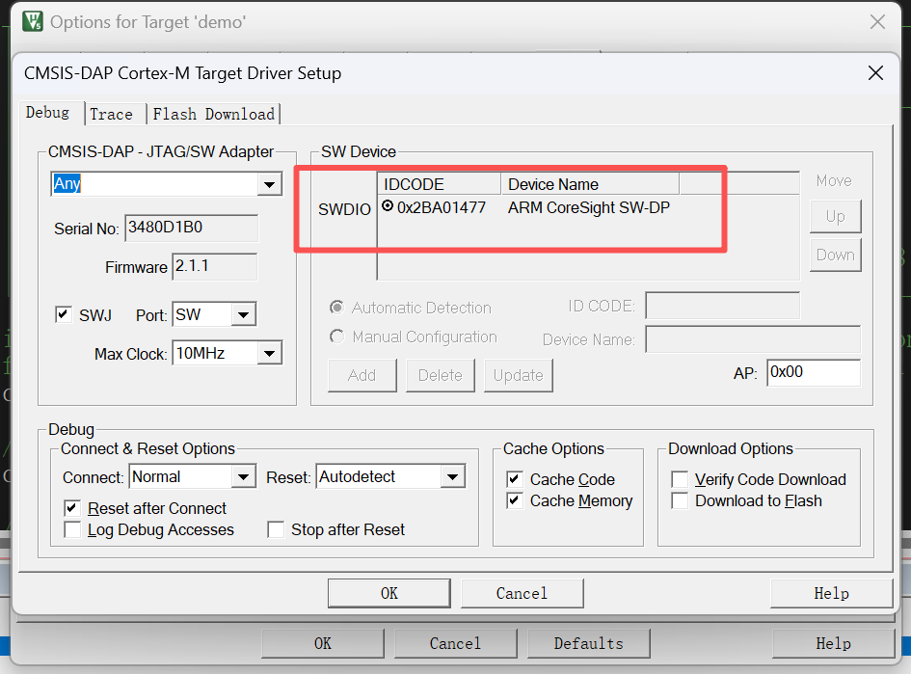Click OK in the Options for Target window
This screenshot has height=674, width=911.
point(323,643)
